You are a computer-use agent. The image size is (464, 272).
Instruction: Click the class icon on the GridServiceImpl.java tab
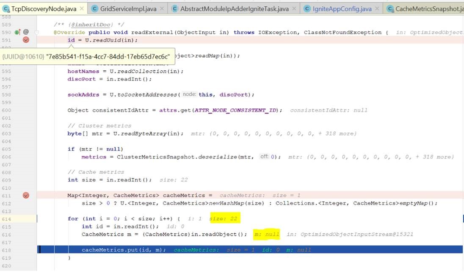click(95, 9)
